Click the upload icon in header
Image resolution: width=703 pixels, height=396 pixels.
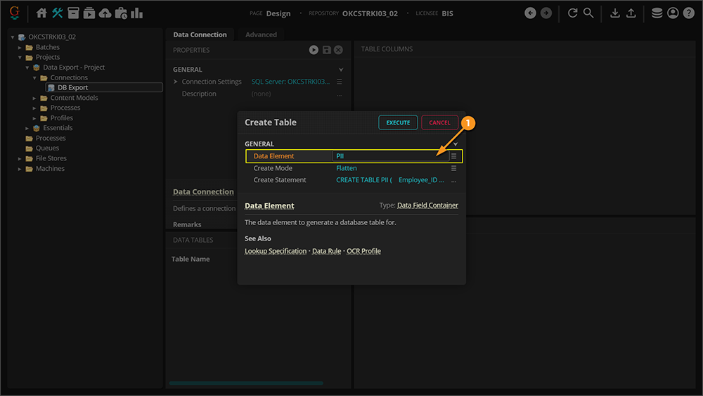pyautogui.click(x=631, y=13)
